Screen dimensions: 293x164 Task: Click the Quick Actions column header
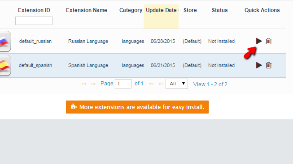tap(262, 10)
